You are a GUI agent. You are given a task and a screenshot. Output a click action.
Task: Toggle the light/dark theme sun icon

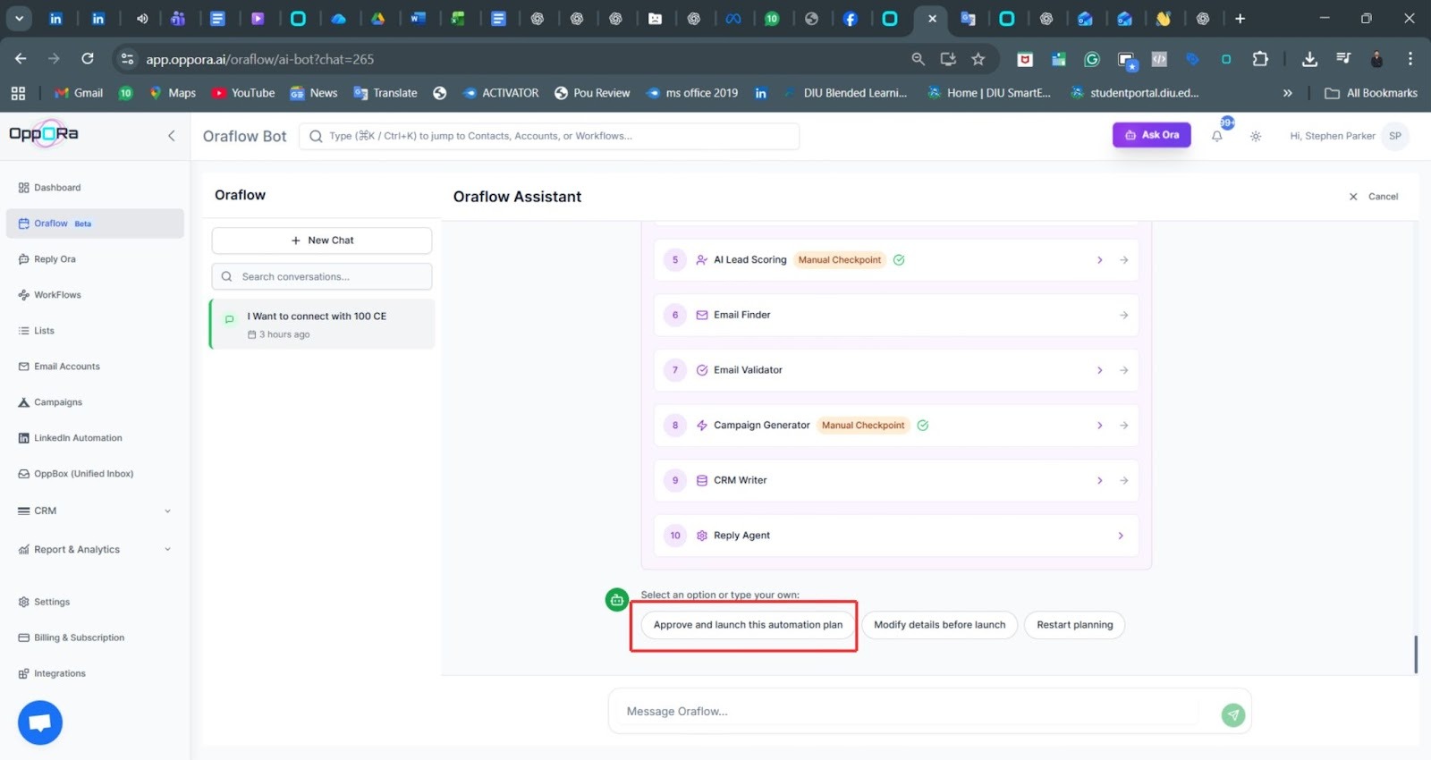[x=1256, y=136]
